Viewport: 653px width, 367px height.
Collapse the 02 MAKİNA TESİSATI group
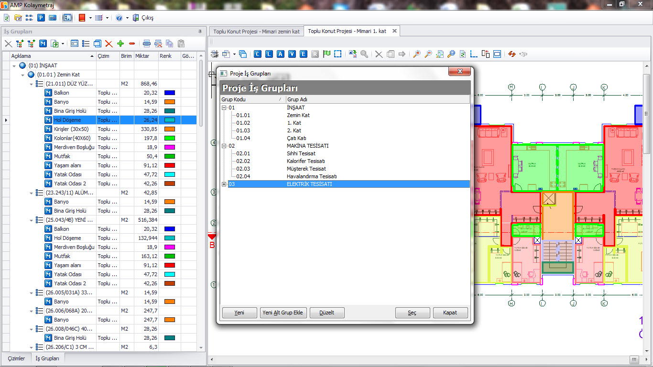pyautogui.click(x=224, y=146)
